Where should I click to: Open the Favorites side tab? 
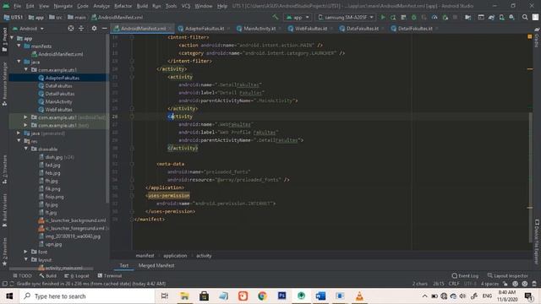click(x=4, y=252)
